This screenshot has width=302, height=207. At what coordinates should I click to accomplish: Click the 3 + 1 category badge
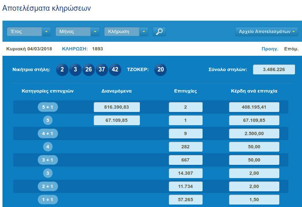[47, 160]
